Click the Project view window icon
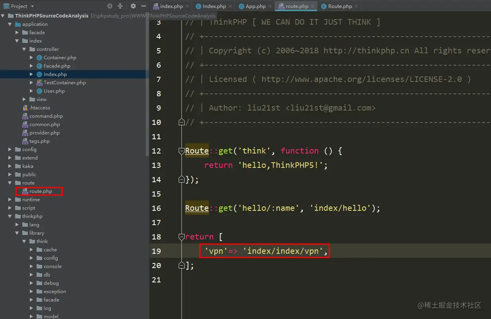 coord(6,6)
